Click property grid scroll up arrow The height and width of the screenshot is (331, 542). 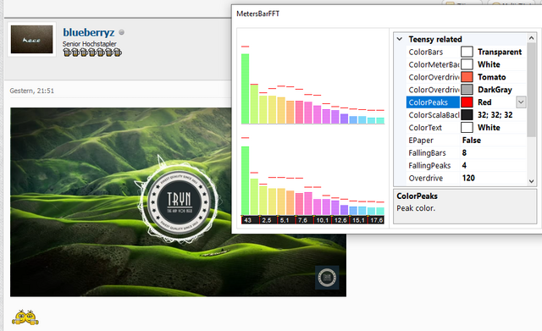tap(532, 38)
